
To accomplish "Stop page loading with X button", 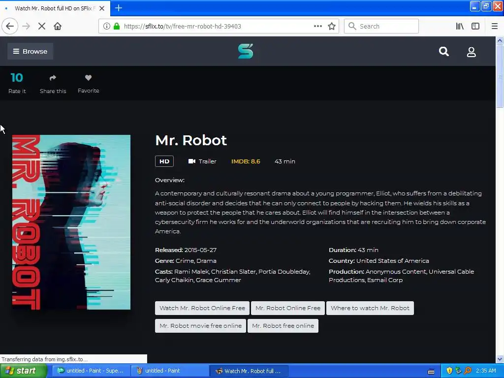I will click(x=42, y=26).
